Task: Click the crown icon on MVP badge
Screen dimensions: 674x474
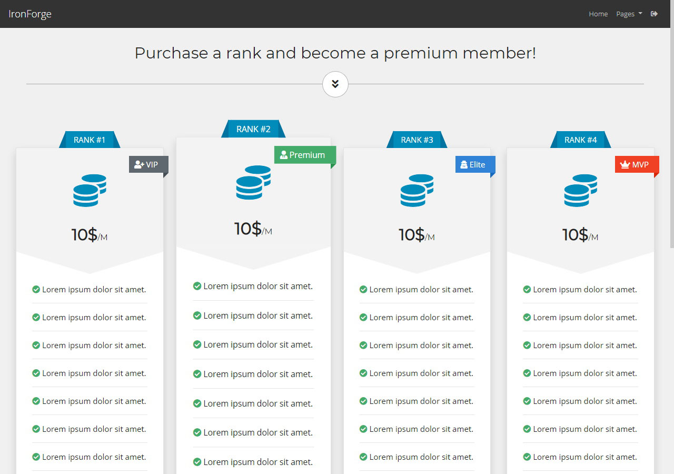Action: [x=625, y=165]
